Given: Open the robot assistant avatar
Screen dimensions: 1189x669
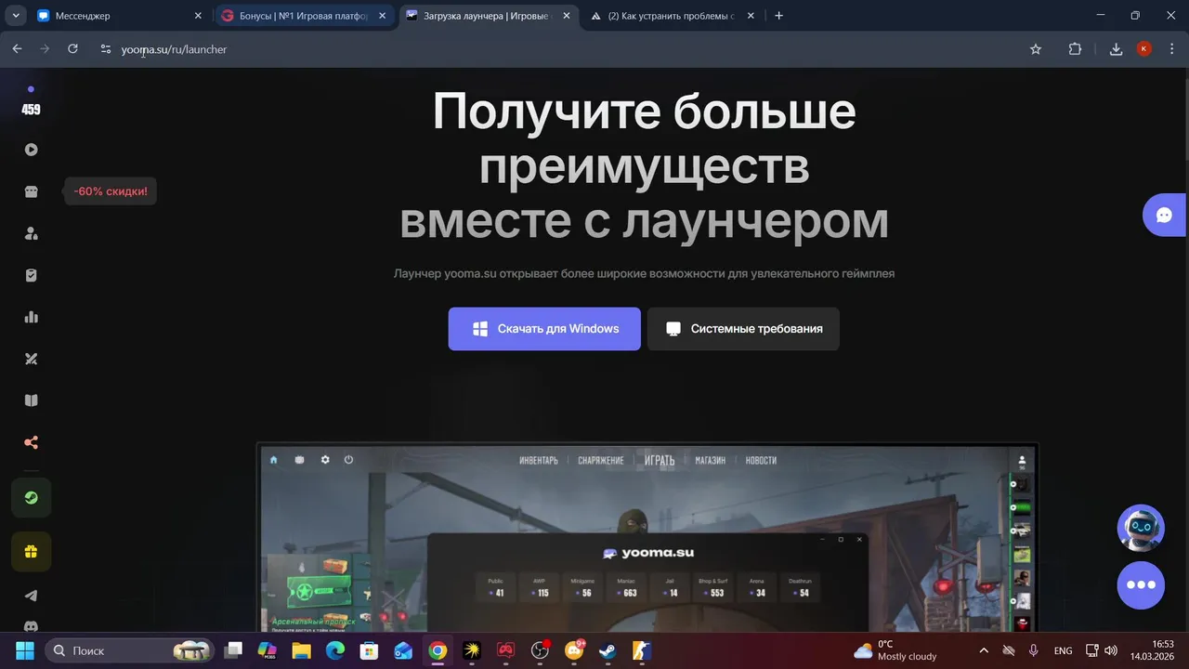Looking at the screenshot, I should pyautogui.click(x=1141, y=528).
